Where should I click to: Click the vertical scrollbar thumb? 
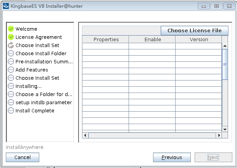[225, 64]
